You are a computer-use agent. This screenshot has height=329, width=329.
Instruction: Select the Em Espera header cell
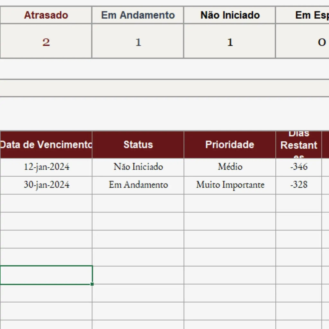click(302, 15)
